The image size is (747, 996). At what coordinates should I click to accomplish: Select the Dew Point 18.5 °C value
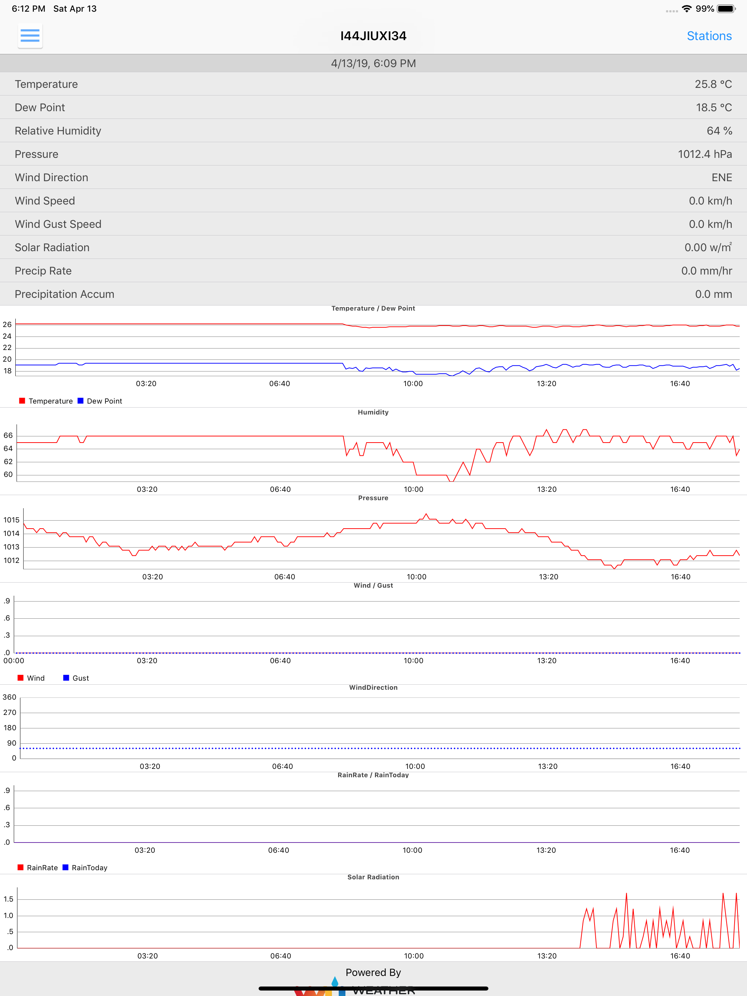[714, 108]
